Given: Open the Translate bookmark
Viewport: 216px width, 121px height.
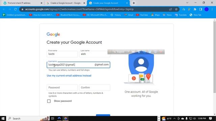Looking at the screenshot, I should coord(181,15).
